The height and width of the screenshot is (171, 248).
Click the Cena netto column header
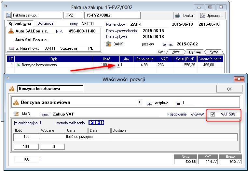pos(145,59)
